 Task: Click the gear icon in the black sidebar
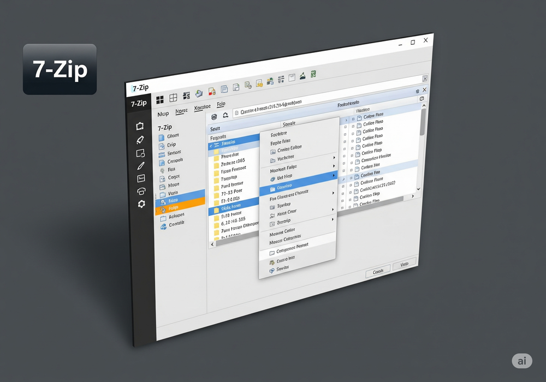[x=141, y=204]
